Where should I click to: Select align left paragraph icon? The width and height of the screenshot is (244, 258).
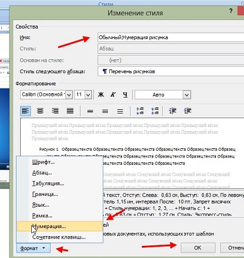tap(26, 111)
